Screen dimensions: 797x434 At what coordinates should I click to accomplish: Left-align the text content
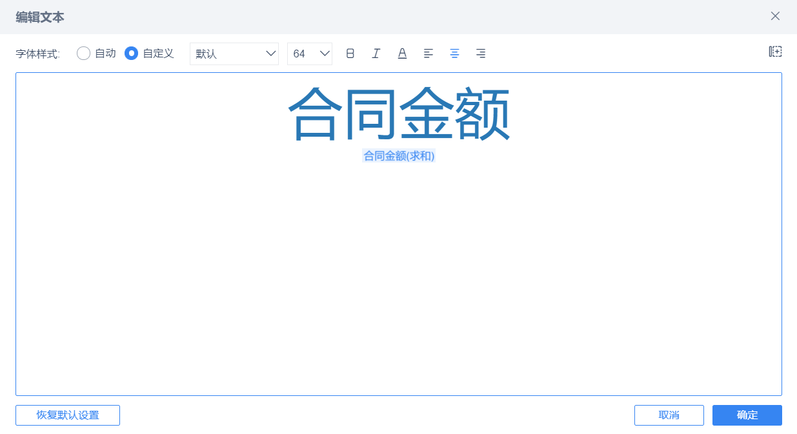429,54
